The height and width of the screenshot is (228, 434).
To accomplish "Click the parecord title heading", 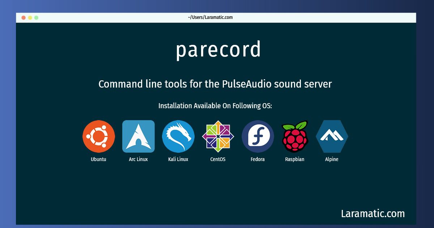I will point(218,50).
